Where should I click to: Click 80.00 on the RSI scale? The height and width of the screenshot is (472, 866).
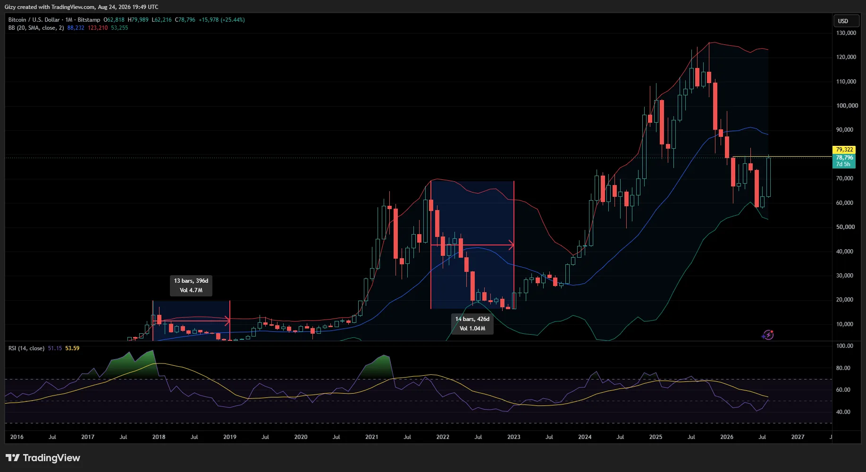[844, 368]
